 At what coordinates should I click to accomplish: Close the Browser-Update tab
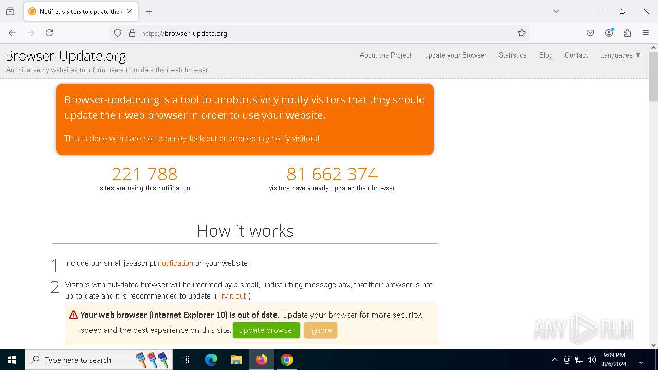click(x=130, y=11)
